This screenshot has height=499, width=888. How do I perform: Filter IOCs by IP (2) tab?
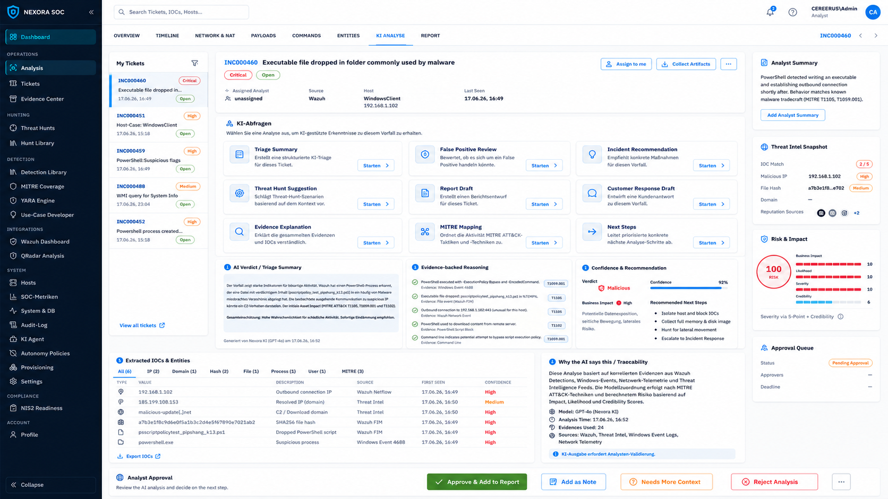[153, 371]
